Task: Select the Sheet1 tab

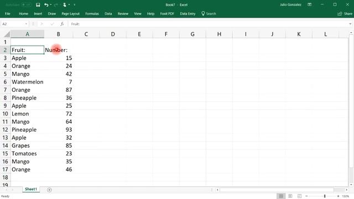Action: (31, 189)
